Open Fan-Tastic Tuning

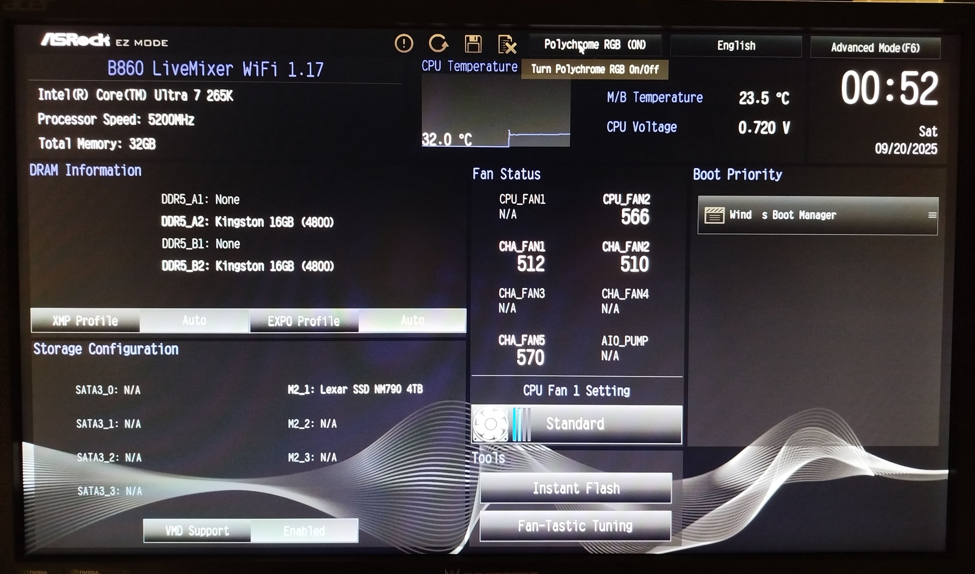[x=575, y=526]
